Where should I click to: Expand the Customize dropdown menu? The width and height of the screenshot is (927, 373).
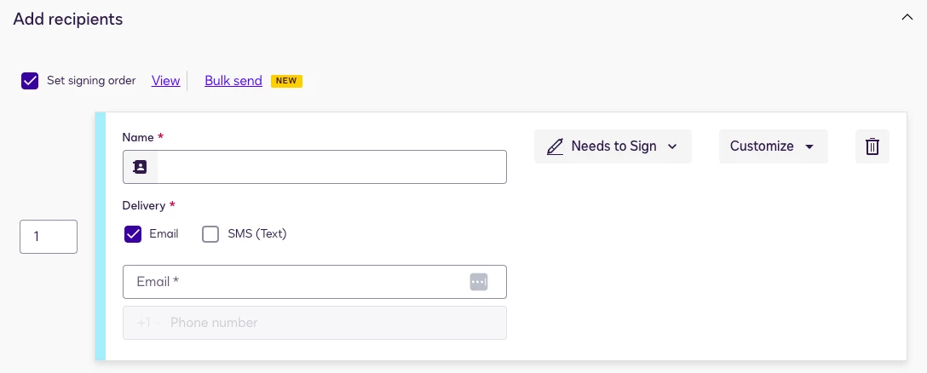(774, 146)
